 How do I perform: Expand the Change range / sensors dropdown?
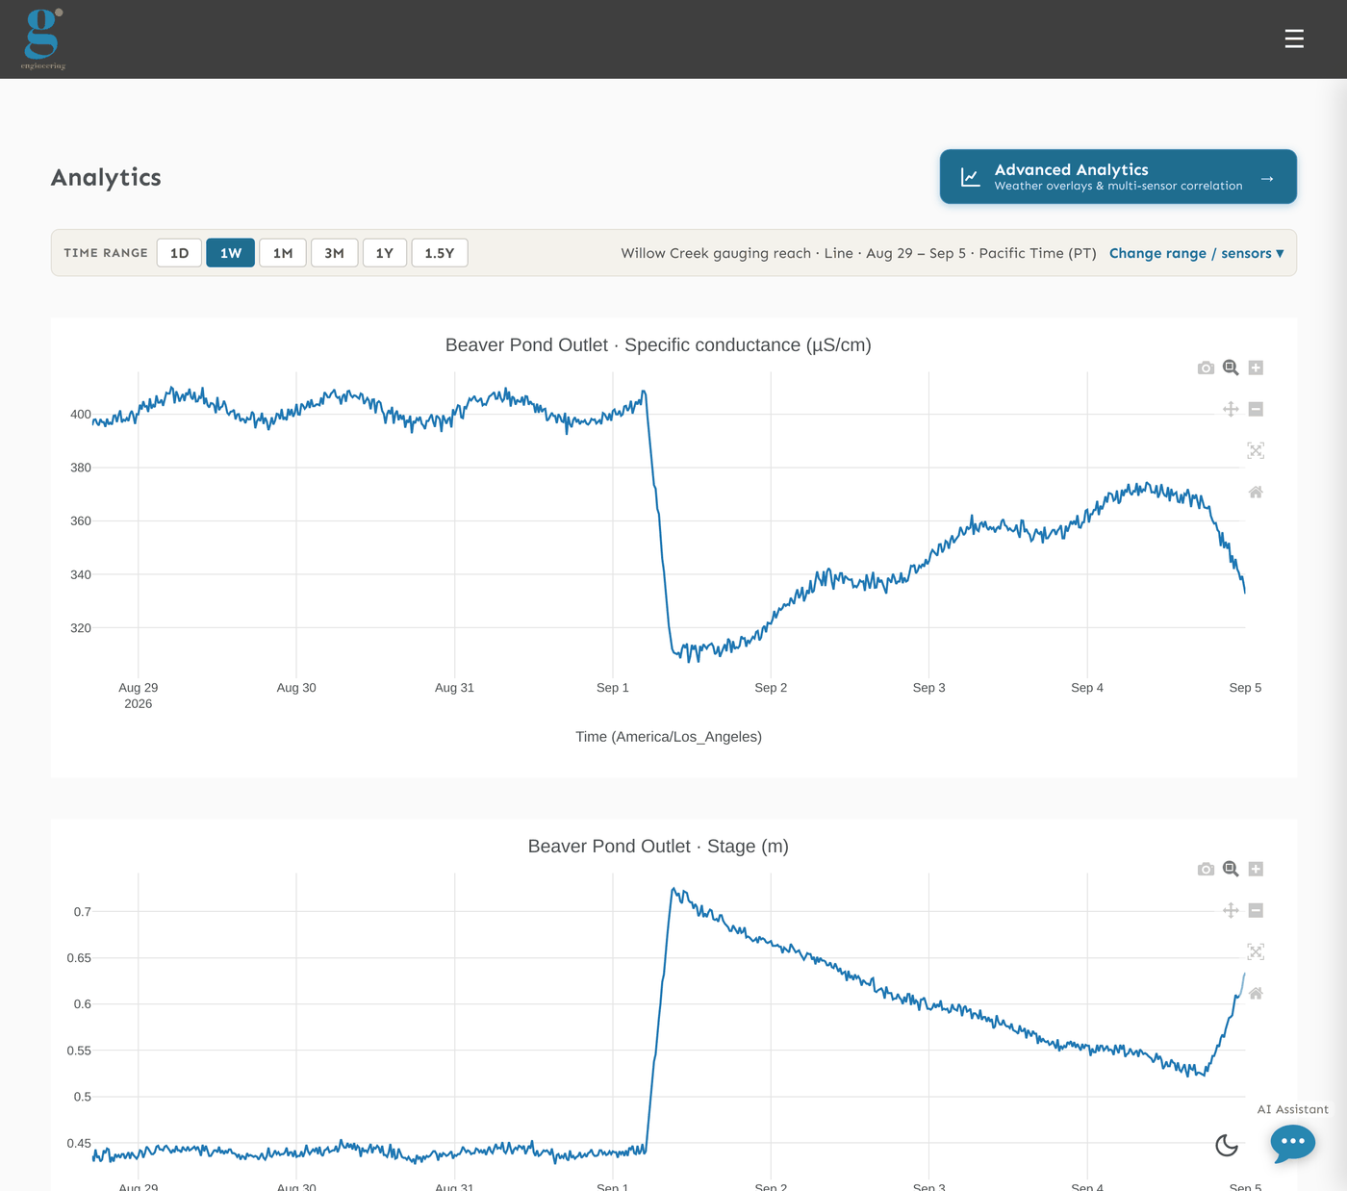[x=1197, y=253]
